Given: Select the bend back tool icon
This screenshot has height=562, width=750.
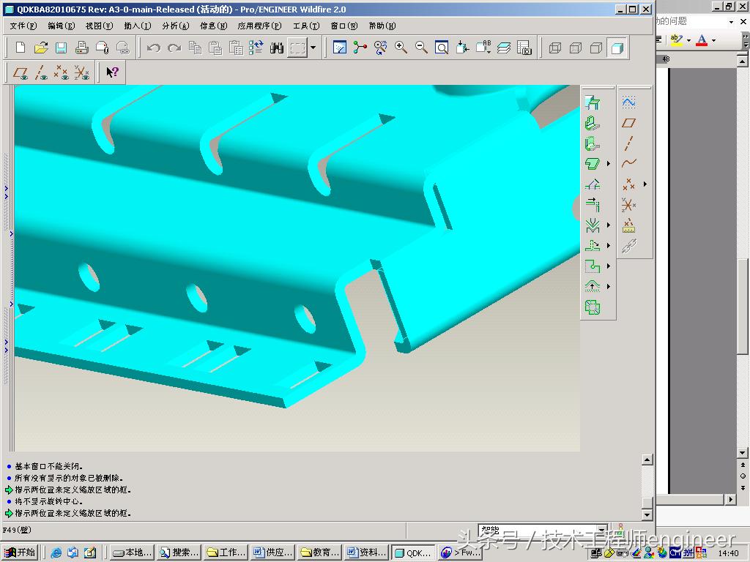Looking at the screenshot, I should point(592,184).
